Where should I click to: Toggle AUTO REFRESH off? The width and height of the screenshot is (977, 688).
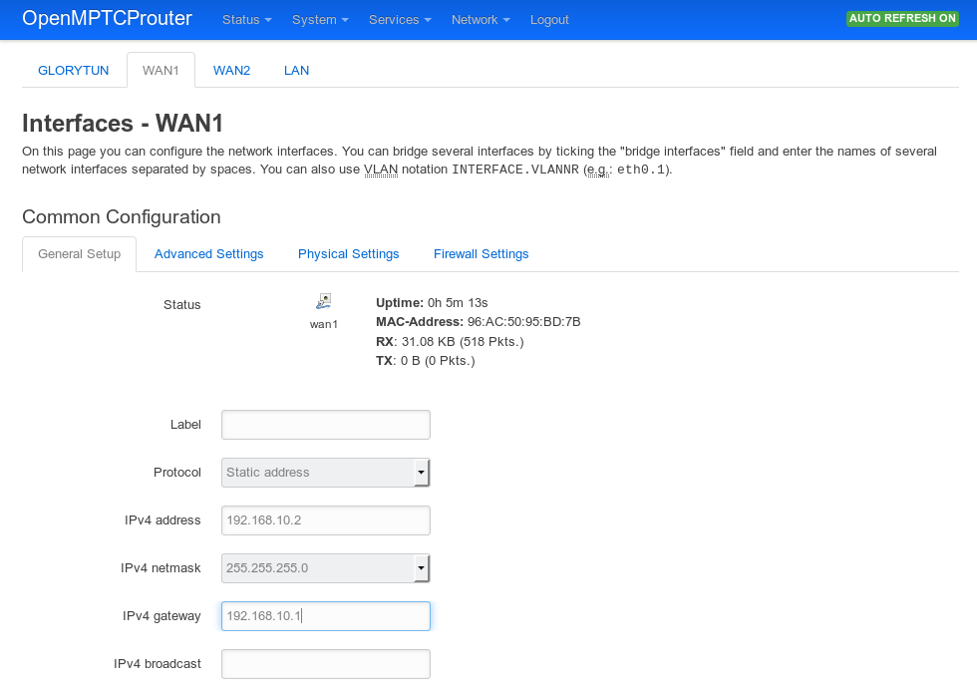(901, 18)
